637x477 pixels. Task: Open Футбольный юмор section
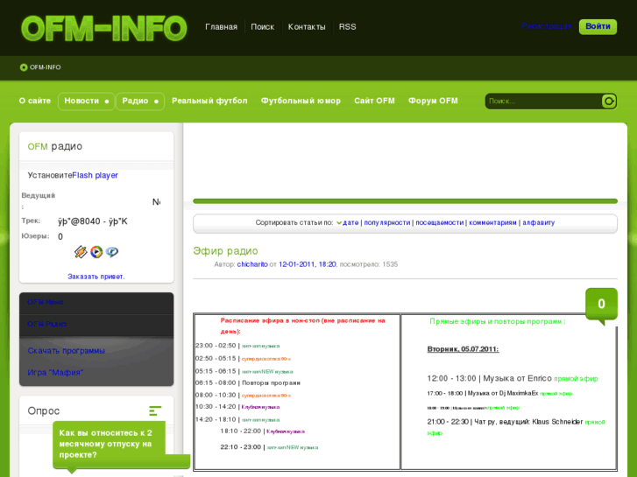[301, 101]
